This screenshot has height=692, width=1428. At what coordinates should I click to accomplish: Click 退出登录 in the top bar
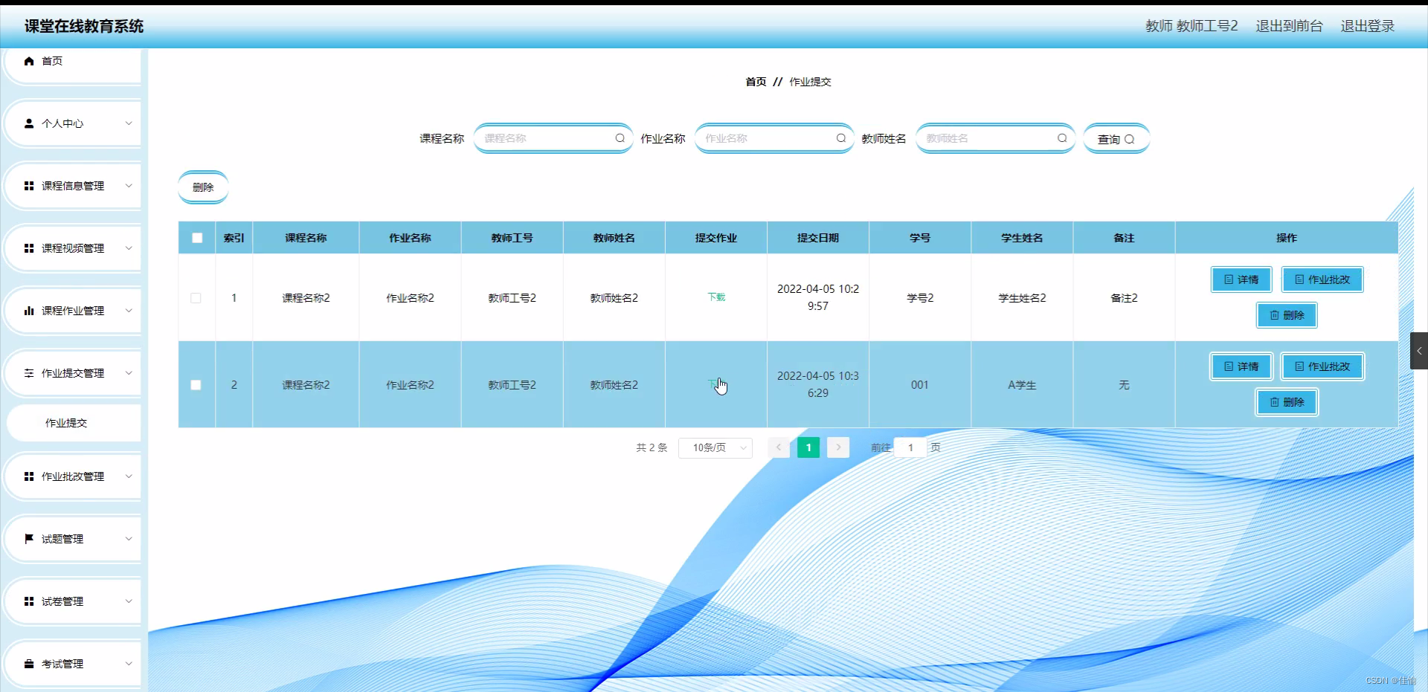coord(1367,26)
